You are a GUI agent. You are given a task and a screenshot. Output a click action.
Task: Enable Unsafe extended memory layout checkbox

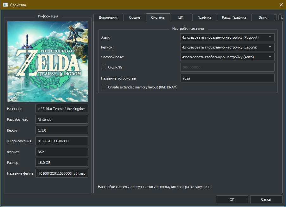point(104,87)
